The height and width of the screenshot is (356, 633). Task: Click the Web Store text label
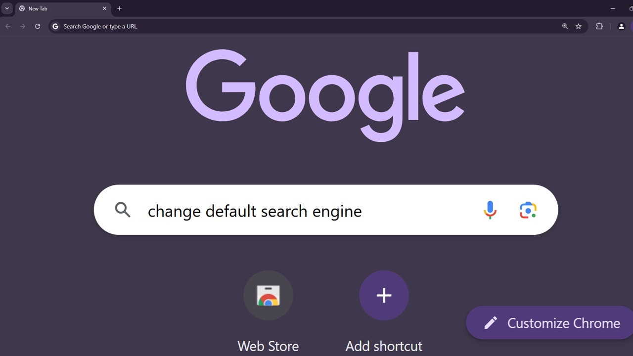[x=268, y=346]
